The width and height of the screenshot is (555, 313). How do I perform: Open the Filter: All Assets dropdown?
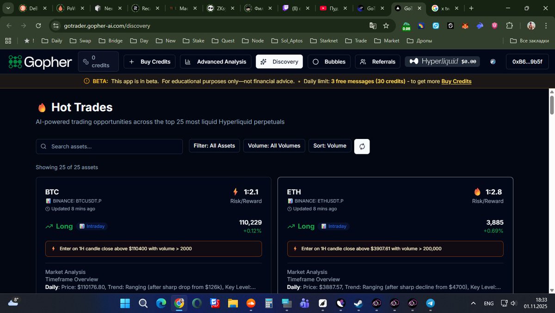click(x=214, y=146)
